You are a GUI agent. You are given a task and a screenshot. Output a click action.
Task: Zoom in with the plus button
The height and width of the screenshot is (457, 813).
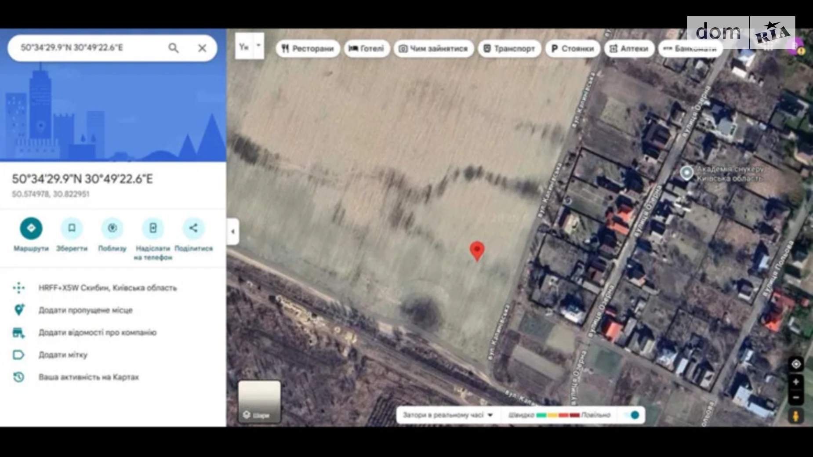796,382
